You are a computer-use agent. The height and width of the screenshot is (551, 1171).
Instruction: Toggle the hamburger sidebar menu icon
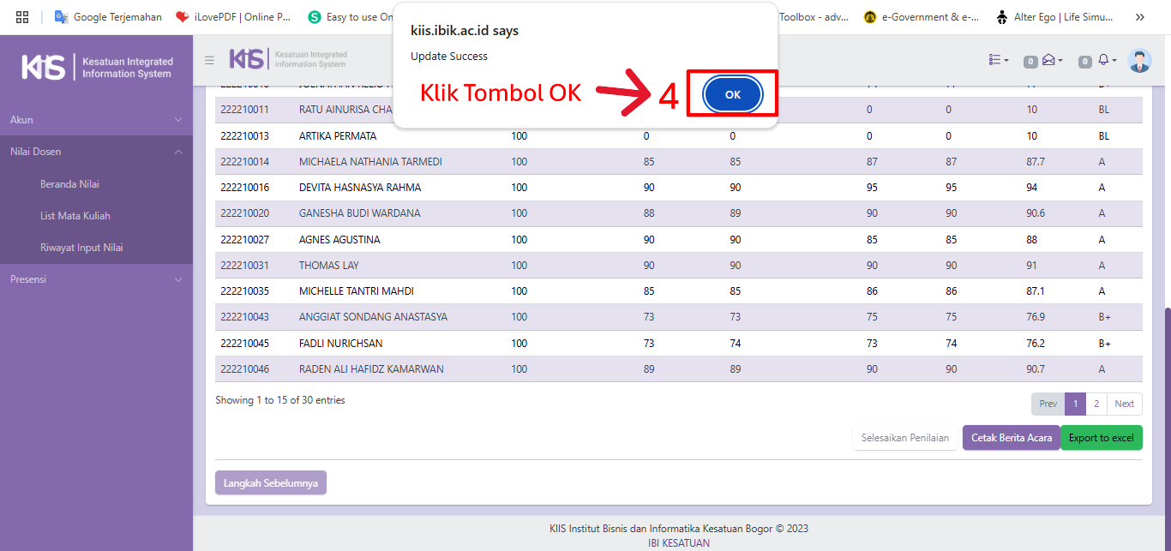[x=209, y=60]
